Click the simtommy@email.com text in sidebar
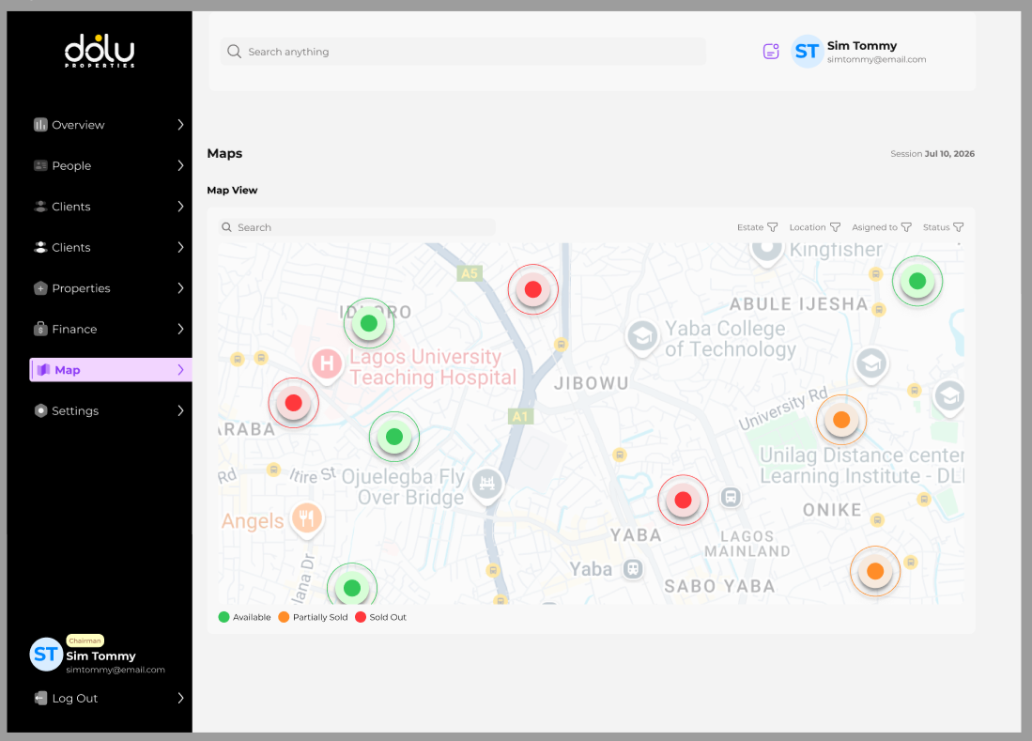 click(x=116, y=670)
